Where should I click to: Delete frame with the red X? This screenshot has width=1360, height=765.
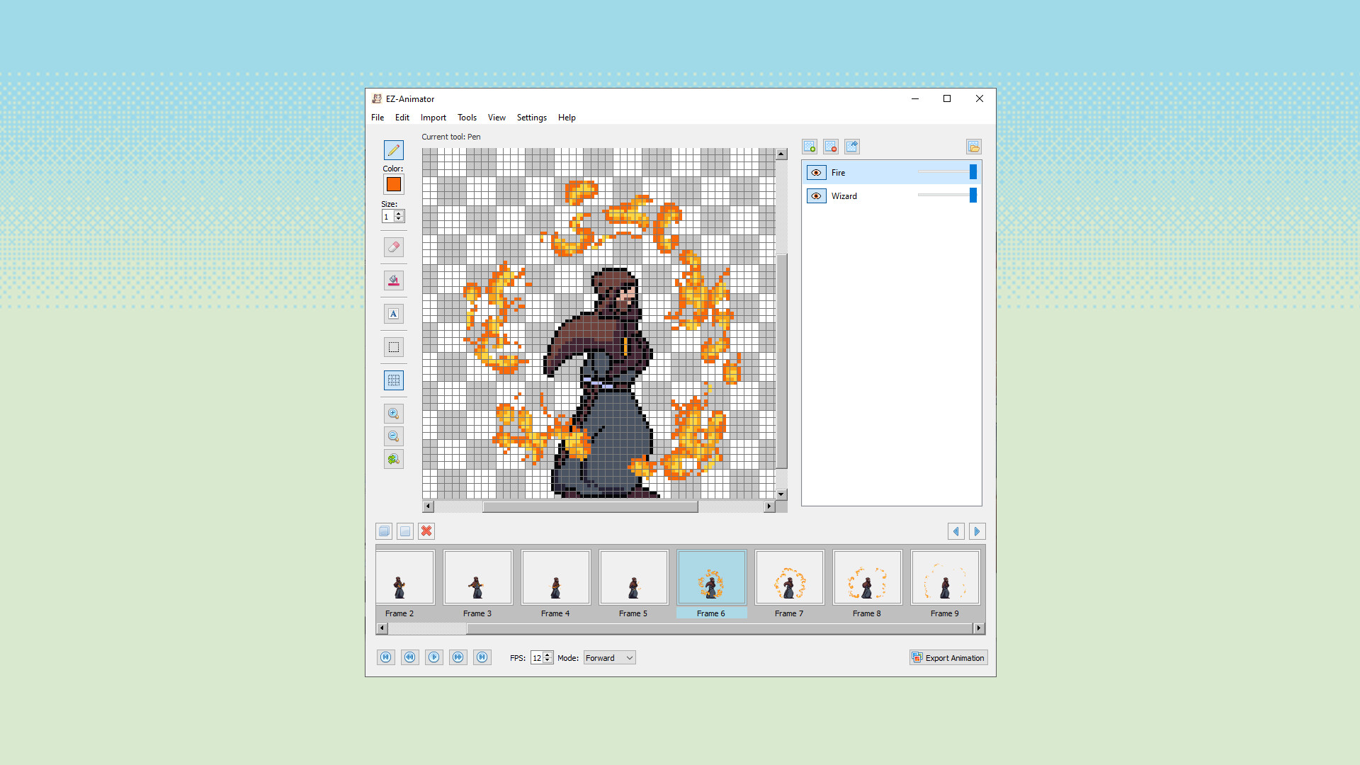[426, 531]
